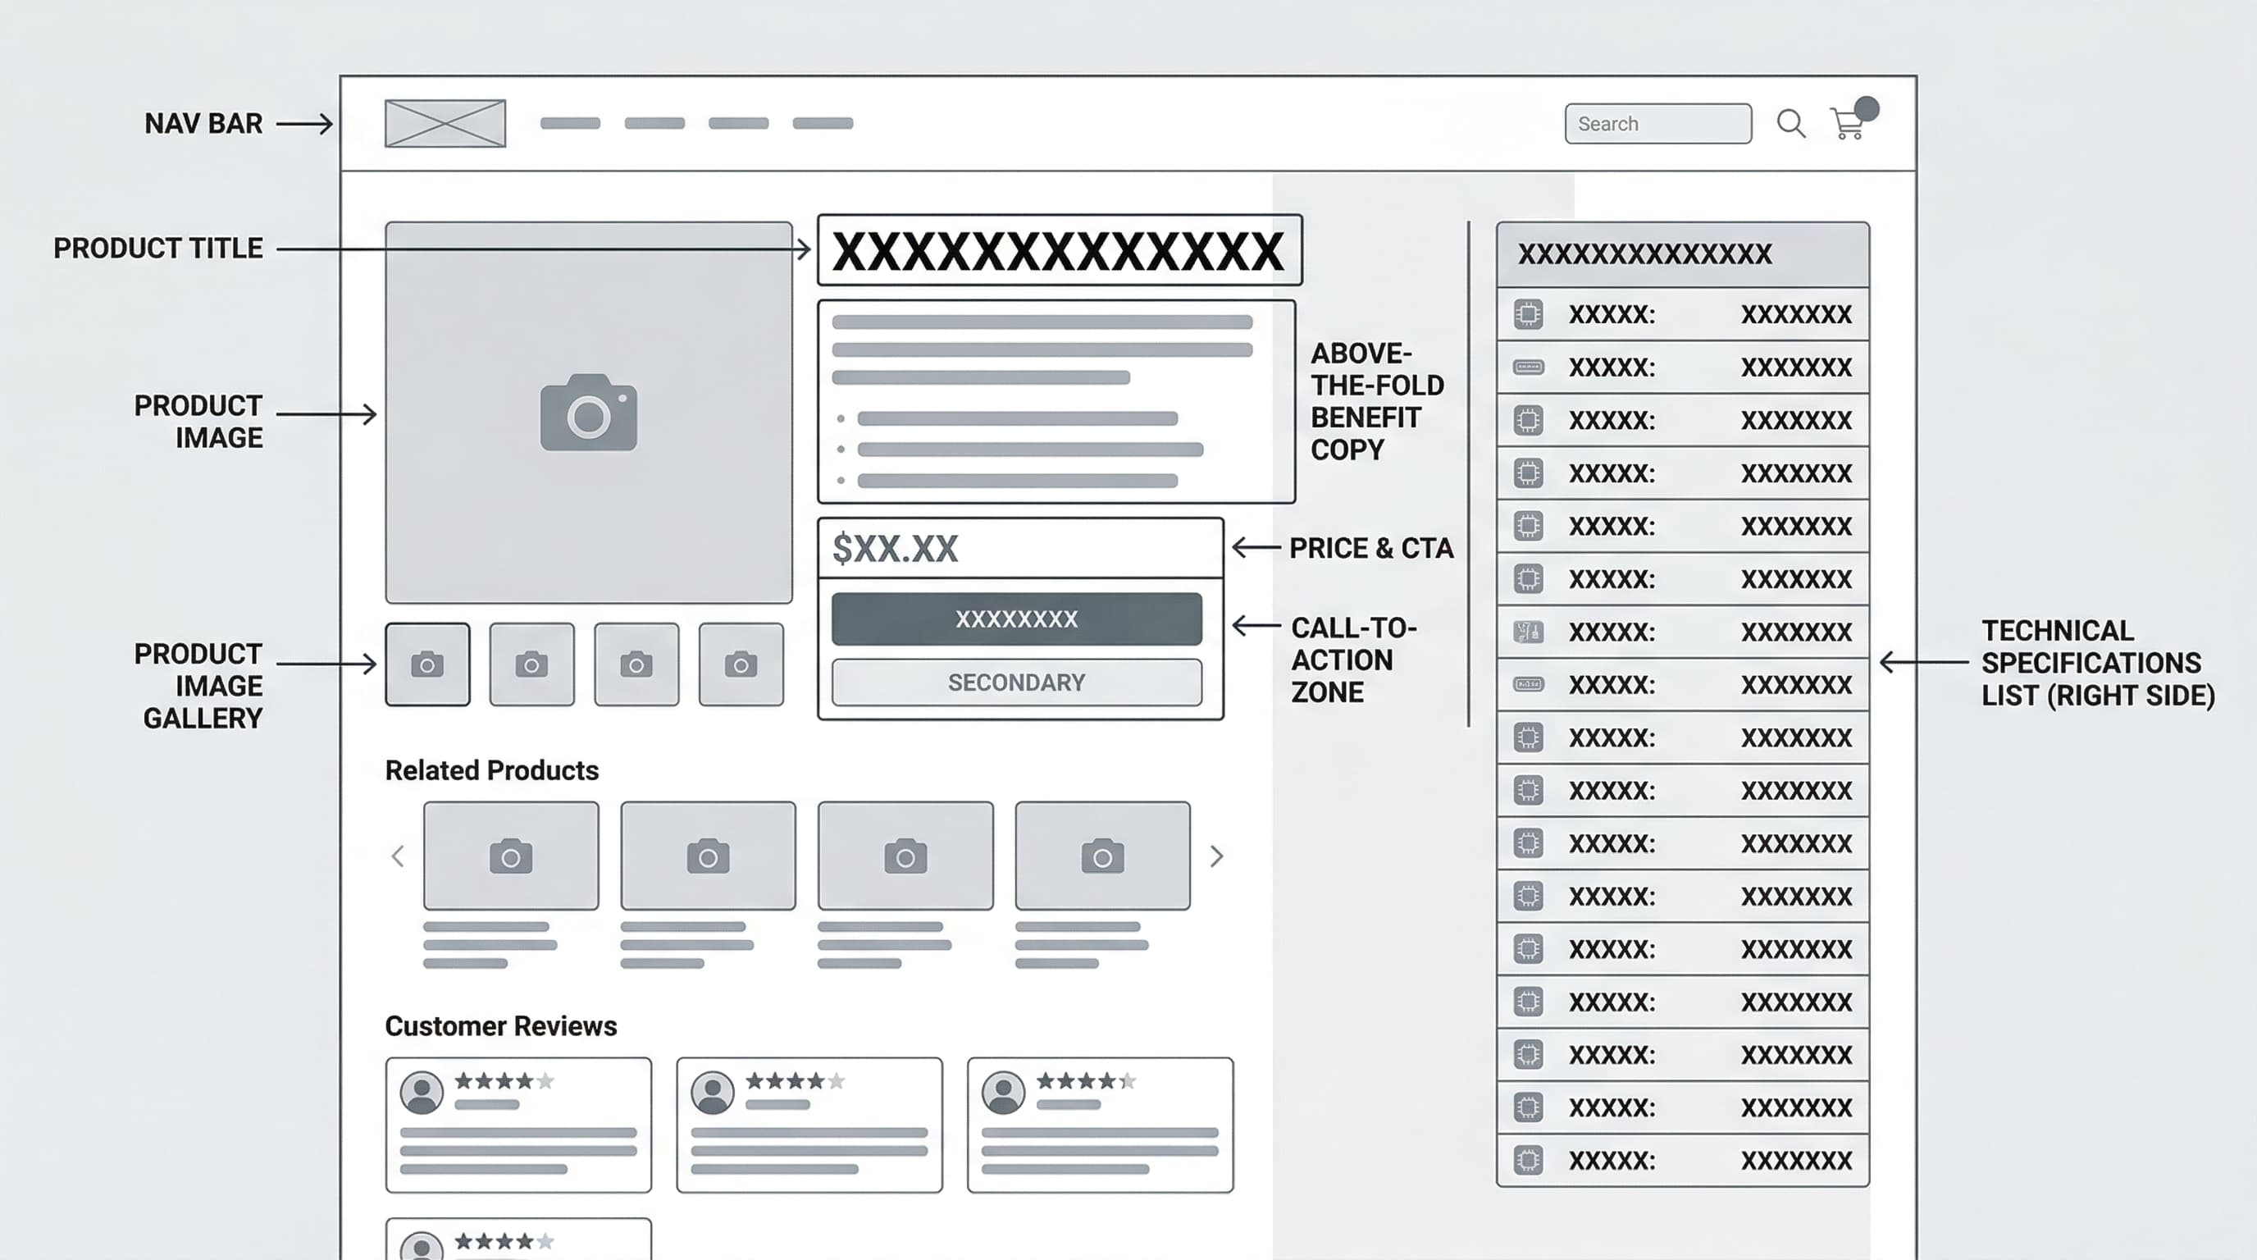Click the right arrow in Related Products carousel
Image resolution: width=2257 pixels, height=1260 pixels.
point(1217,856)
